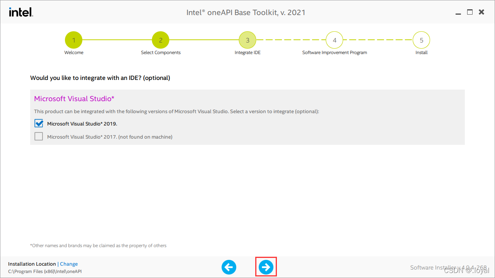Click the 'Software Installer' version text

[449, 268]
